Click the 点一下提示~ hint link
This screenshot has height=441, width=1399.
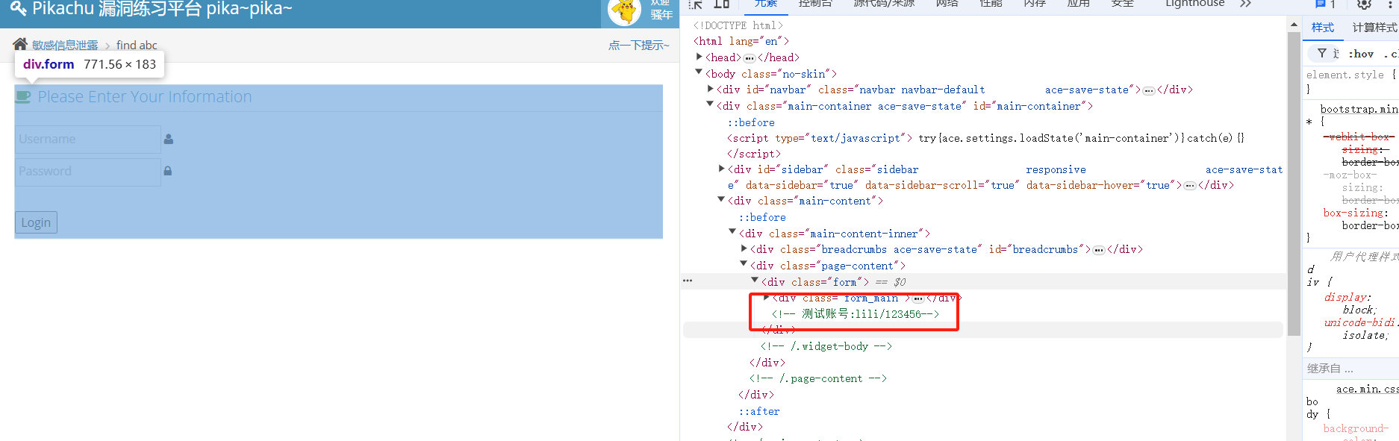(x=639, y=46)
